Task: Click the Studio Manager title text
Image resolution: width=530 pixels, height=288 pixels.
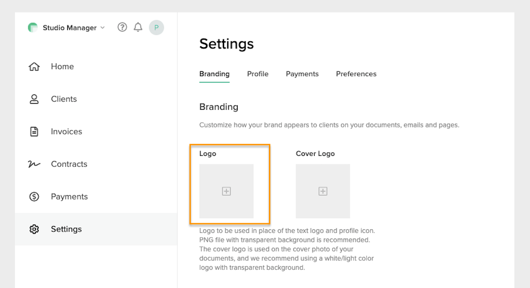Action: point(70,28)
